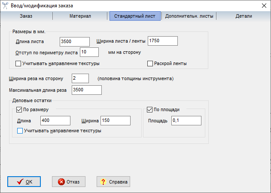271x193 pixels.
Task: Enable Учитывать направление текстуры in Размеры section
Action: 18,64
